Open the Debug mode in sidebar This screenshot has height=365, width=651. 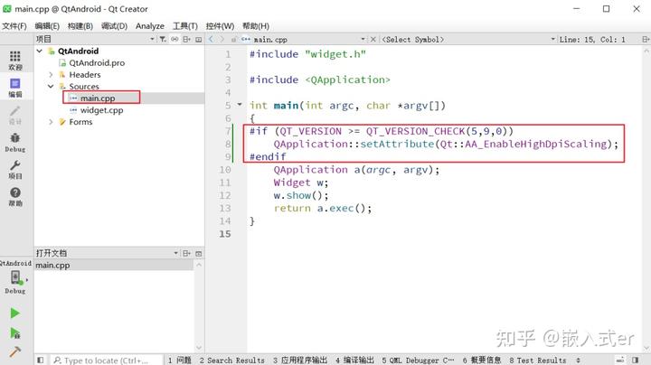tap(15, 143)
